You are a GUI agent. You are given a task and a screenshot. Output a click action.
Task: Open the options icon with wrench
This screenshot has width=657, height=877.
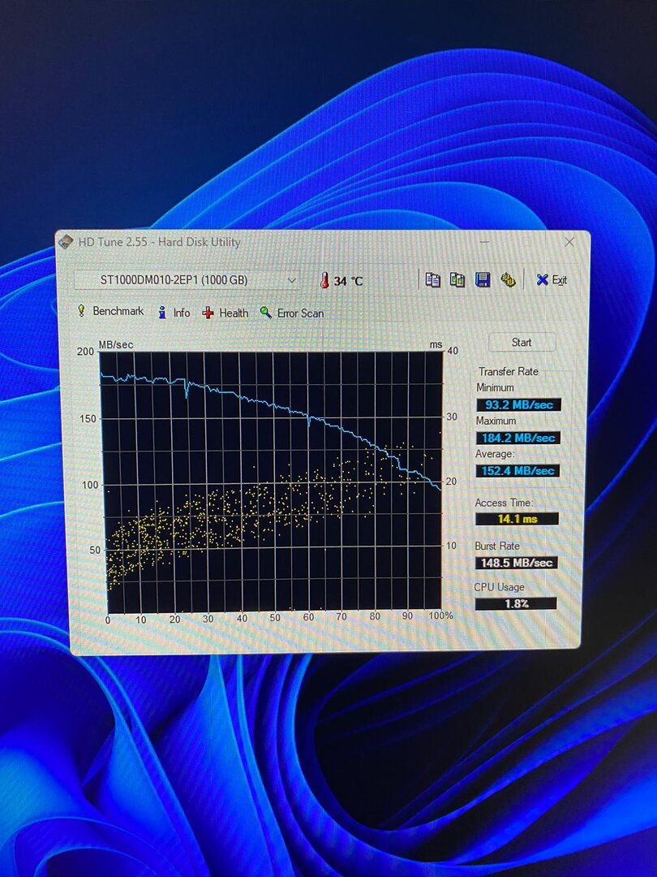pyautogui.click(x=508, y=279)
